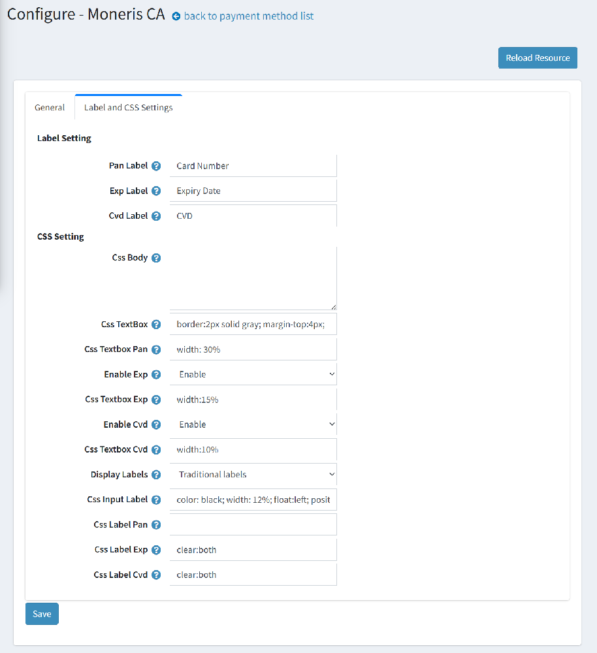The width and height of the screenshot is (597, 653).
Task: Click the Css Body help icon
Action: 156,257
